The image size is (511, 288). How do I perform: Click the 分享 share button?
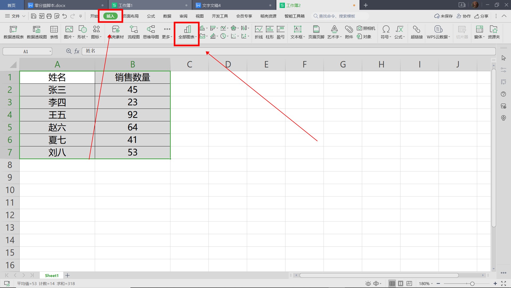[481, 16]
